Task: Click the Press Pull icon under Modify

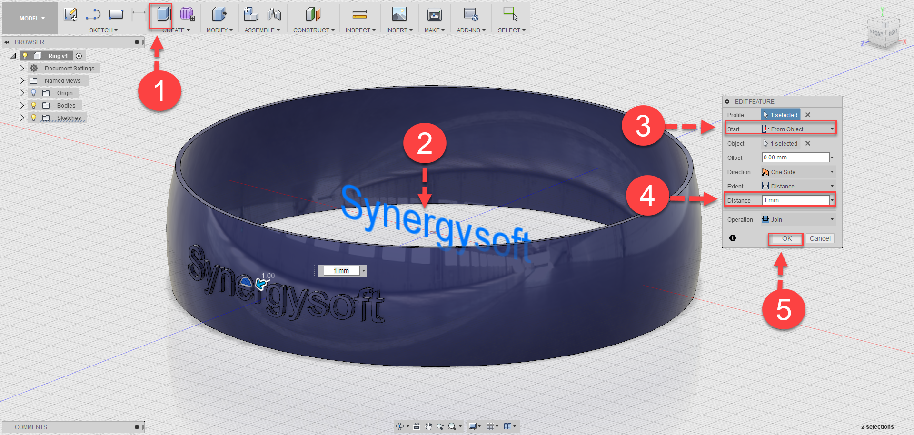Action: pos(219,14)
